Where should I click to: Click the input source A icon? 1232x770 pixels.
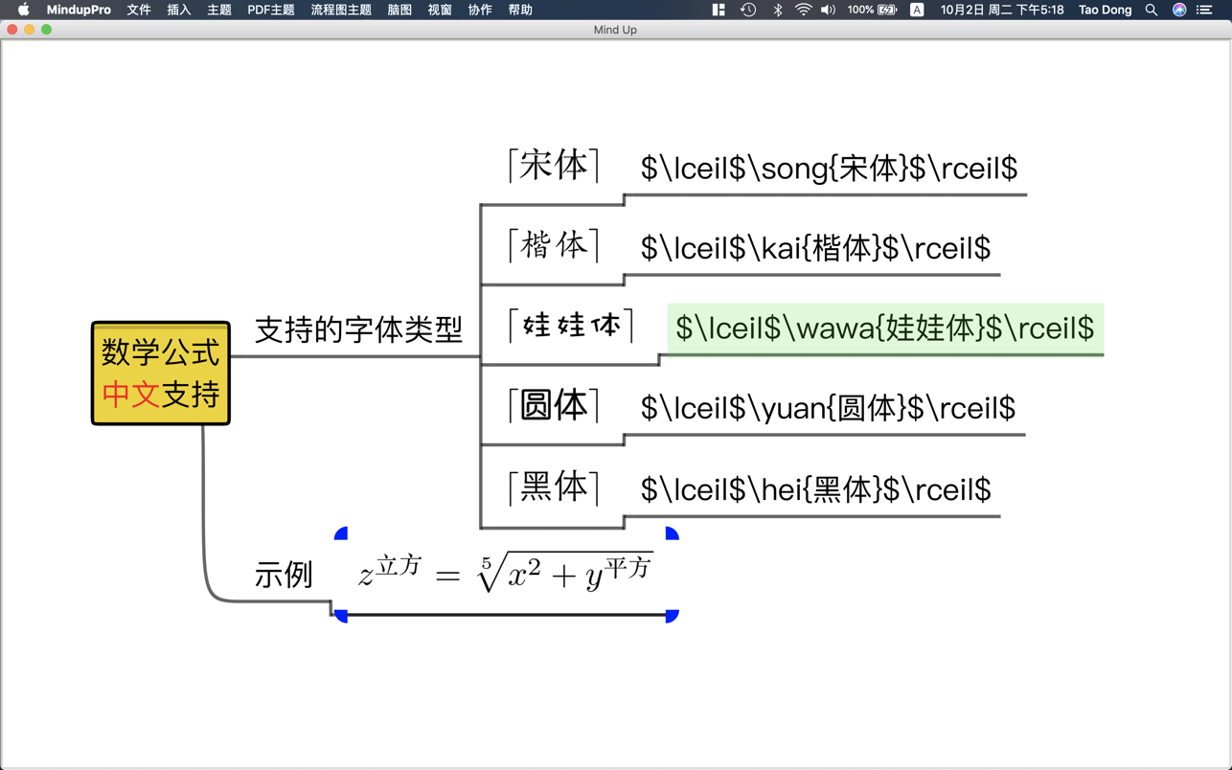tap(917, 10)
